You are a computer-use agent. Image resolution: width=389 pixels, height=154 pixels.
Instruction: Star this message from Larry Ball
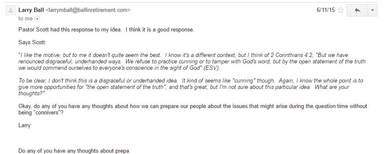[341, 10]
